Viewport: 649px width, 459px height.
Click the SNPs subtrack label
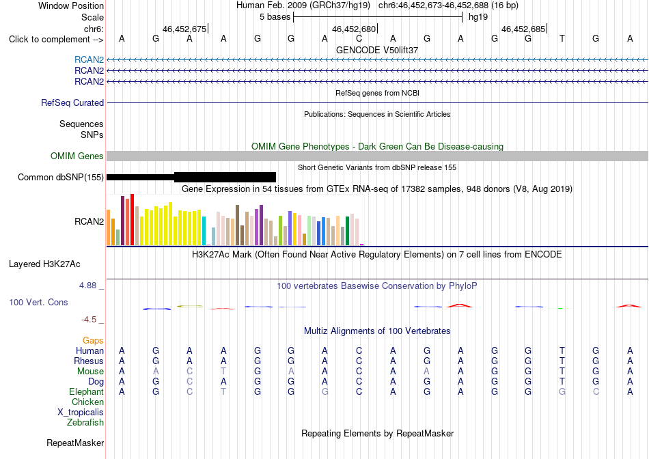click(x=92, y=135)
